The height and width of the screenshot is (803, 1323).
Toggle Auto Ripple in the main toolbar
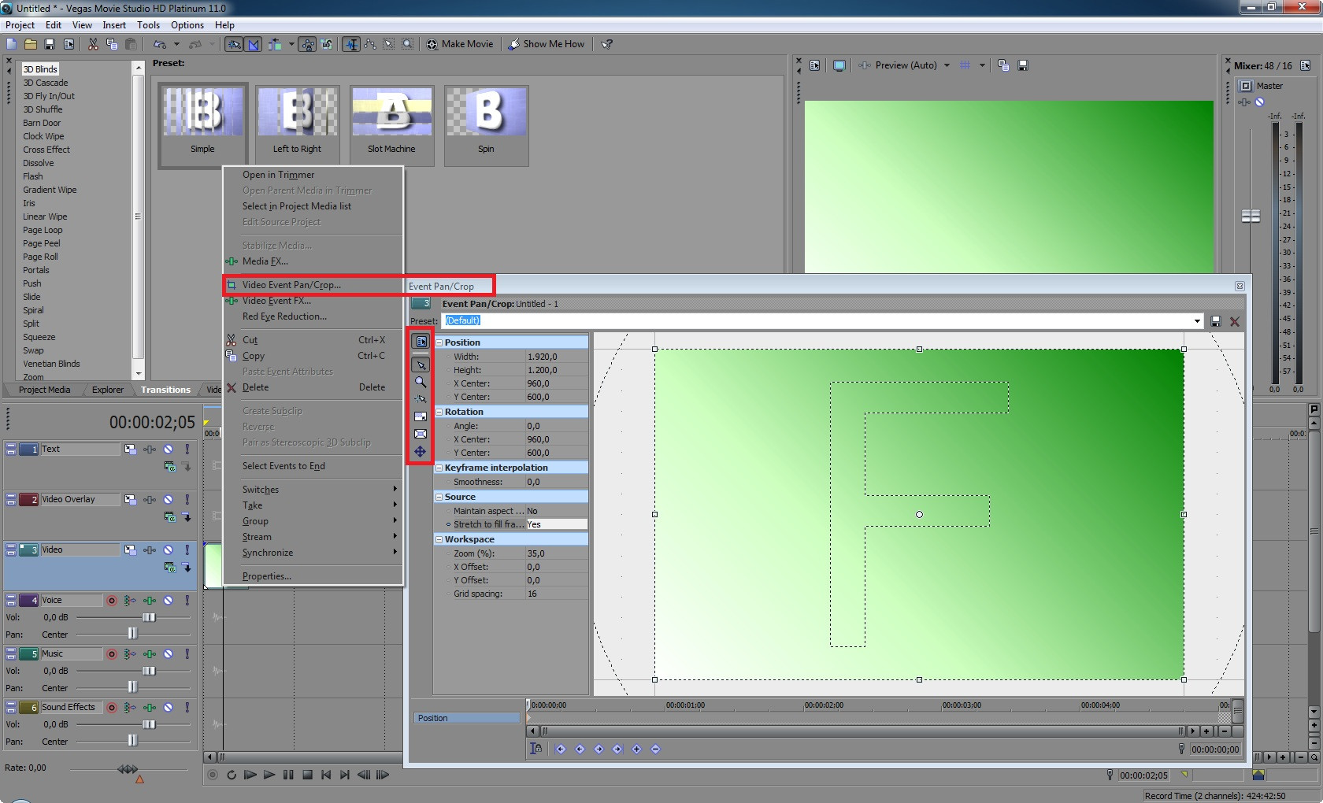[x=274, y=44]
